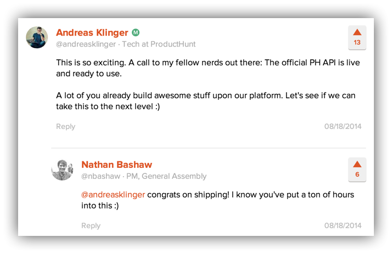Image resolution: width=392 pixels, height=254 pixels.
Task: Reply to Andreas Klinger's comment
Action: pyautogui.click(x=65, y=127)
